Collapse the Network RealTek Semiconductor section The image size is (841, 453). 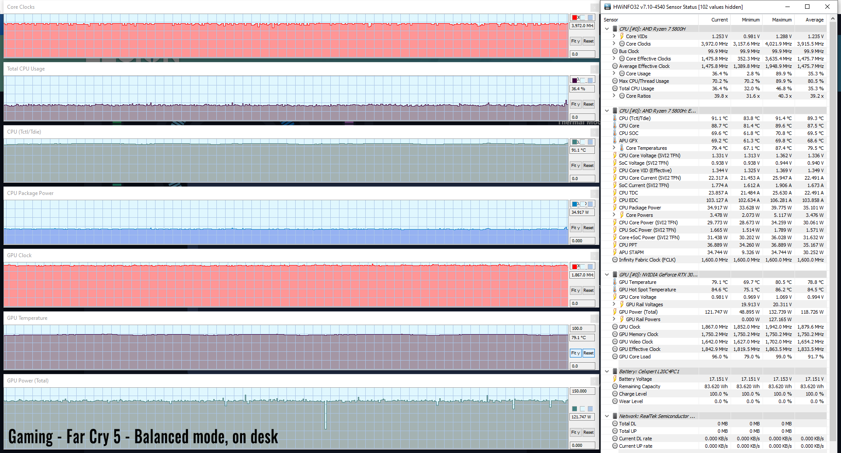point(607,416)
